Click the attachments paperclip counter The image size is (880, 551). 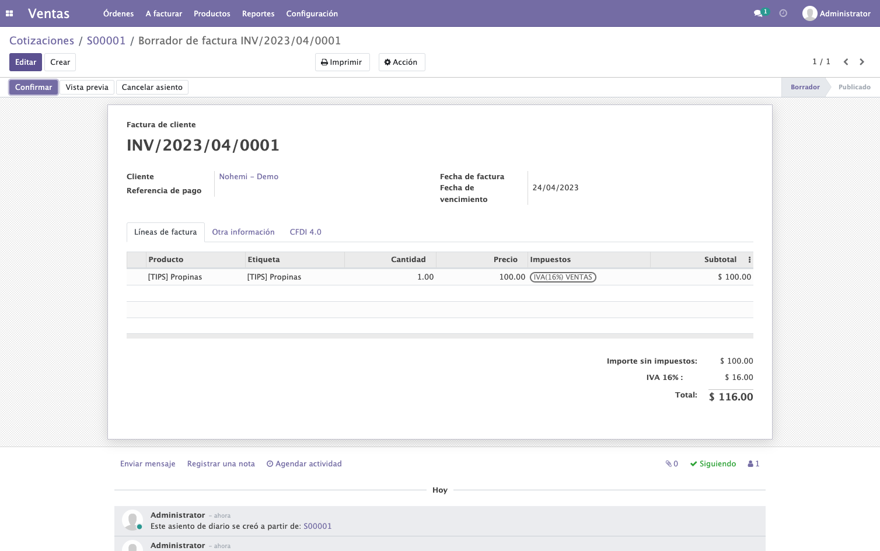672,464
